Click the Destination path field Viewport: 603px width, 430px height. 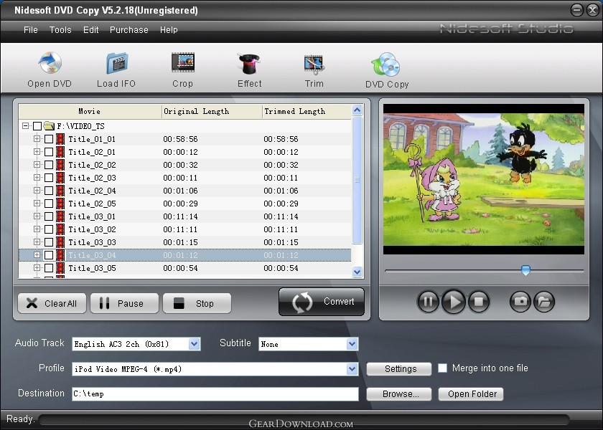coord(215,394)
